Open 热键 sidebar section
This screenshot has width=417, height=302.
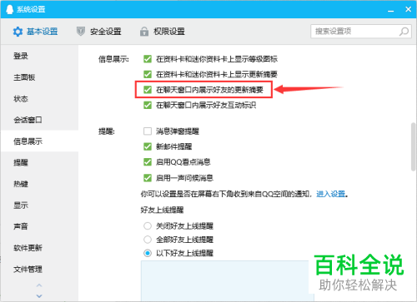[39, 184]
